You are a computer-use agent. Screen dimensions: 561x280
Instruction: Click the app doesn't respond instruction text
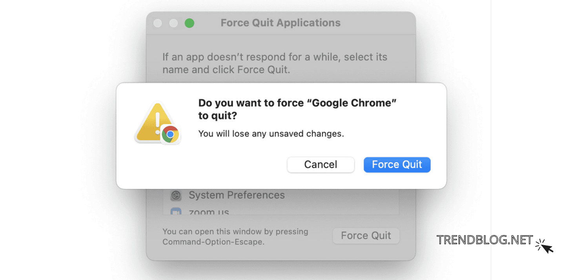[x=275, y=63]
